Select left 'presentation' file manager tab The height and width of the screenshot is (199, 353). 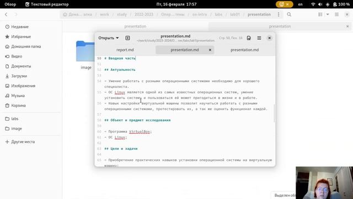coord(135,27)
